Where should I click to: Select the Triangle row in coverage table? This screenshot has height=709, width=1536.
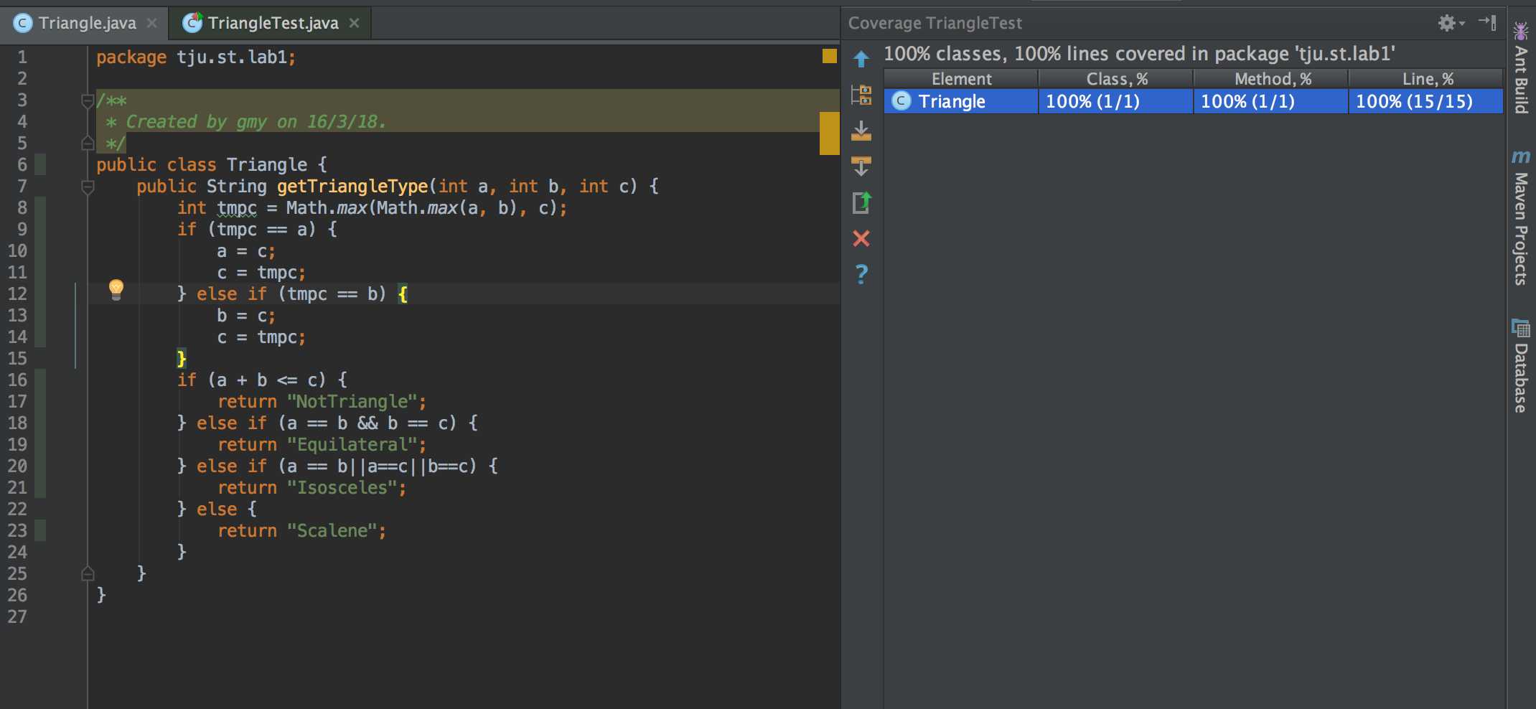point(1194,101)
